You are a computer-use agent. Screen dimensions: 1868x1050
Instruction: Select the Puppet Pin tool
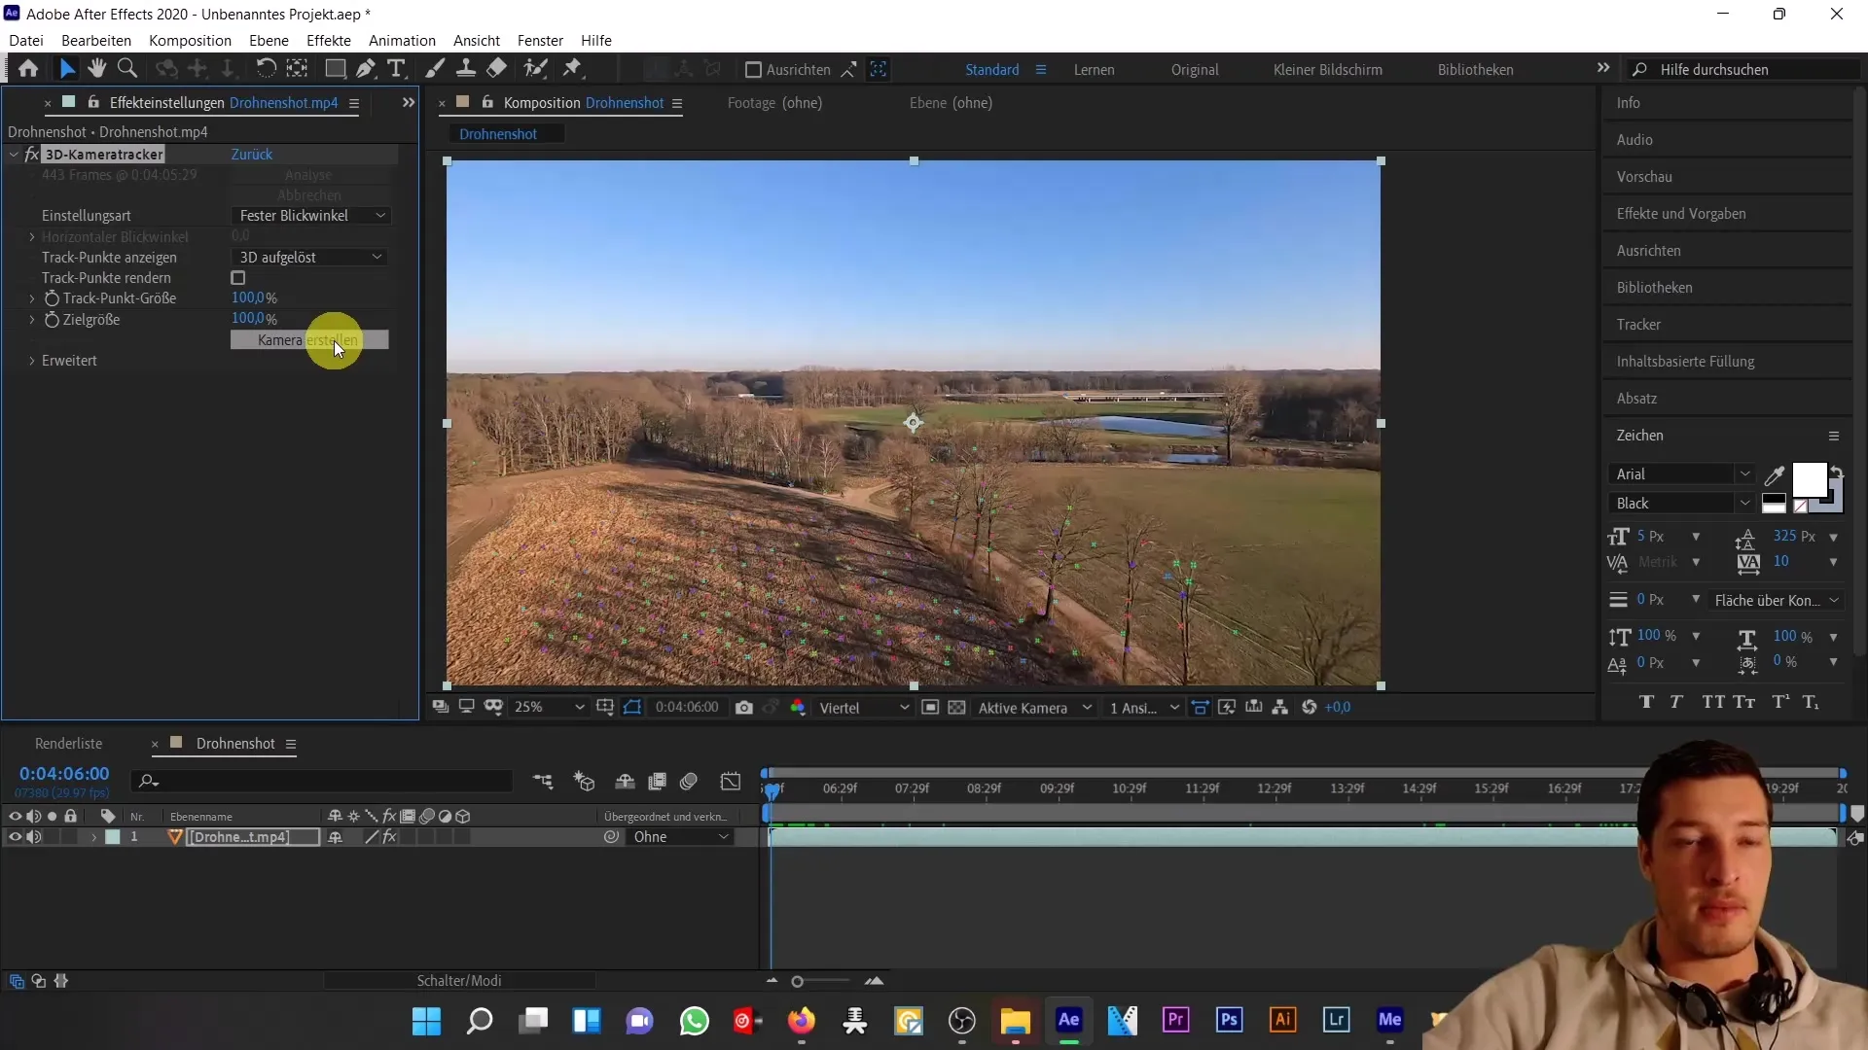tap(573, 69)
